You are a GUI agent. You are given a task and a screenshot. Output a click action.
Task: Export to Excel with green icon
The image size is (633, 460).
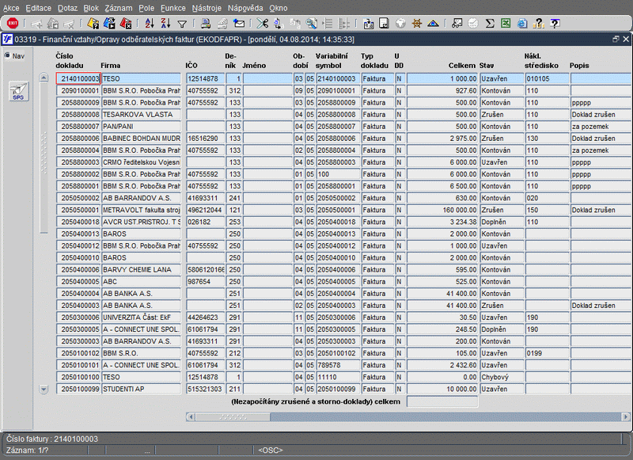click(506, 24)
